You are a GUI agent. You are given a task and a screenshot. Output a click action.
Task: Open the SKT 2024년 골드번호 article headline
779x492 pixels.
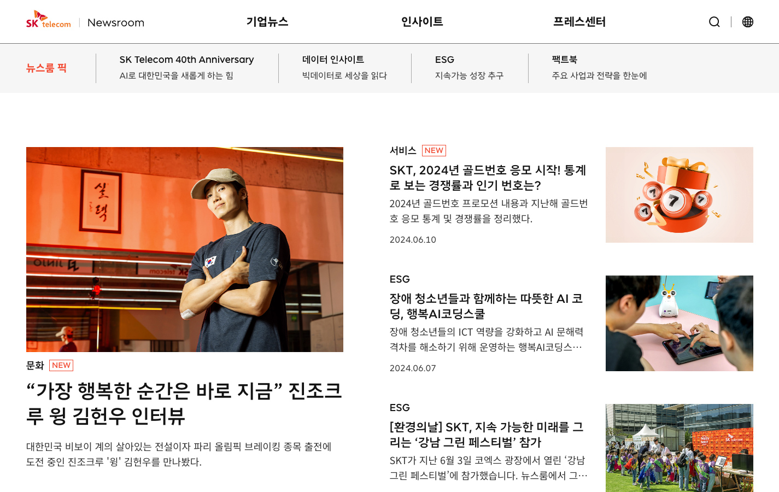tap(488, 178)
